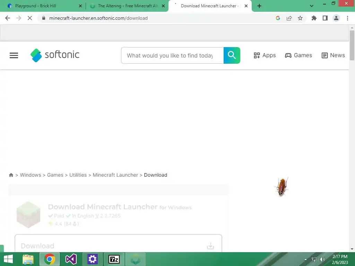355x266 pixels.
Task: Open the gear settings app in taskbar
Action: (x=92, y=259)
